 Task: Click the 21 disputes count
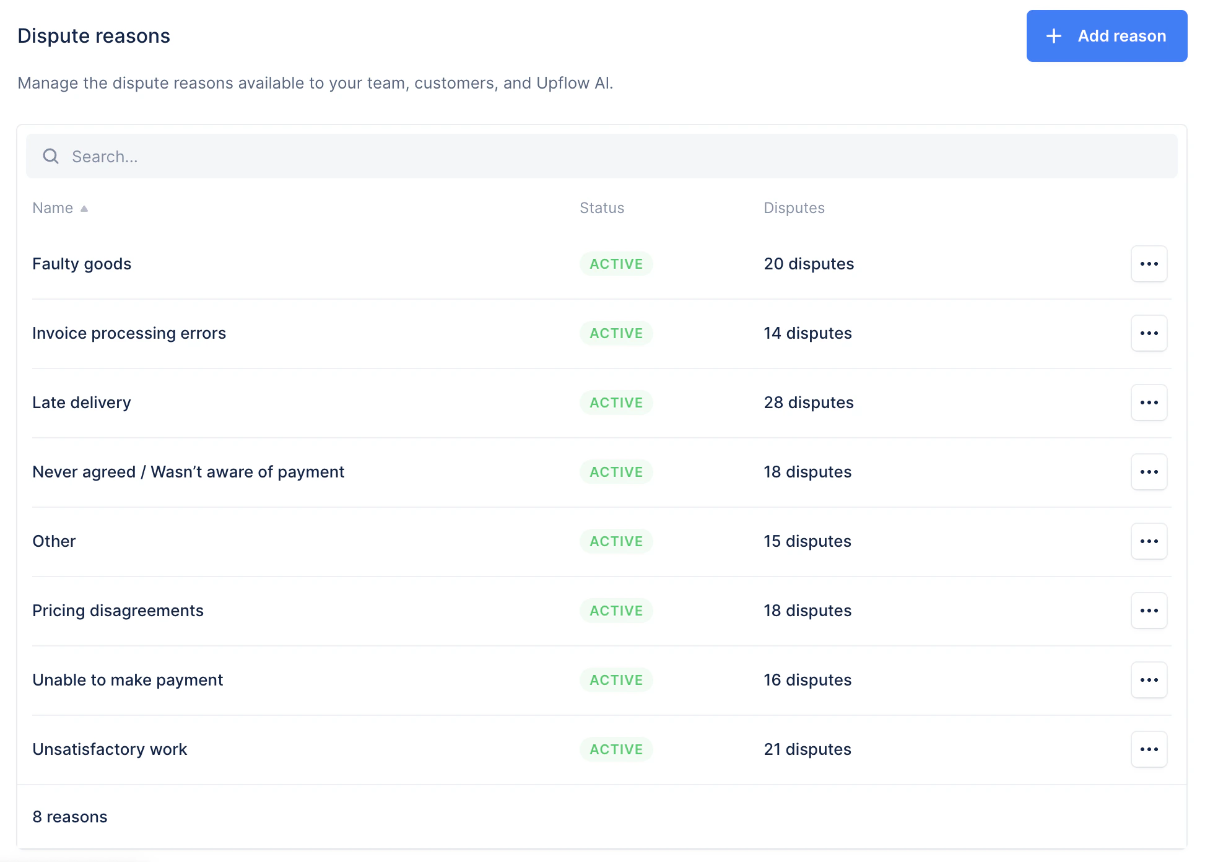point(807,749)
